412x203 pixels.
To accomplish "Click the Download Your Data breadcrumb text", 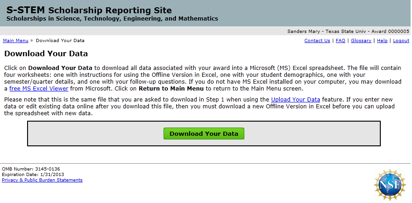I will point(60,41).
